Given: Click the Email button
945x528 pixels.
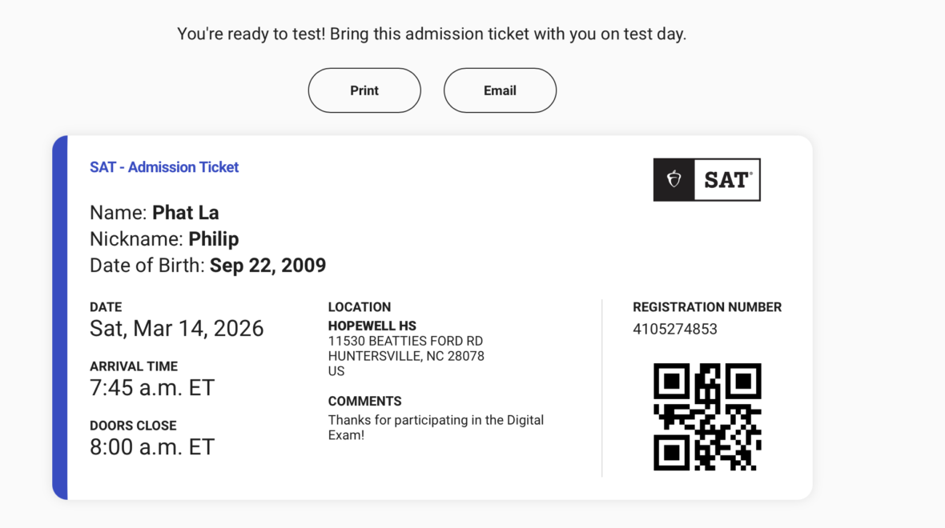Looking at the screenshot, I should tap(500, 90).
